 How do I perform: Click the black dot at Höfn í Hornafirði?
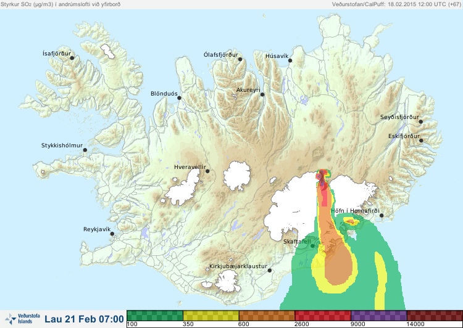tap(382, 216)
